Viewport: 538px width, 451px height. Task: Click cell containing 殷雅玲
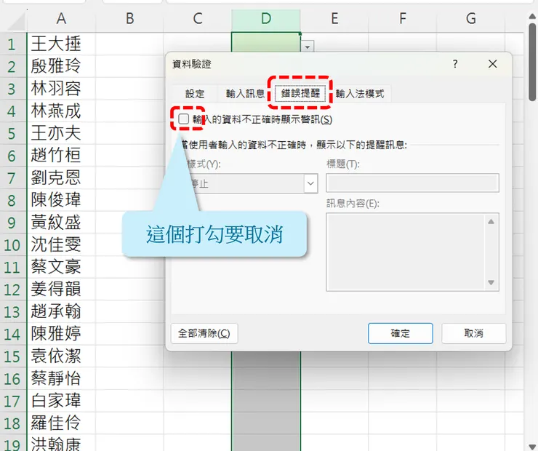pos(61,66)
